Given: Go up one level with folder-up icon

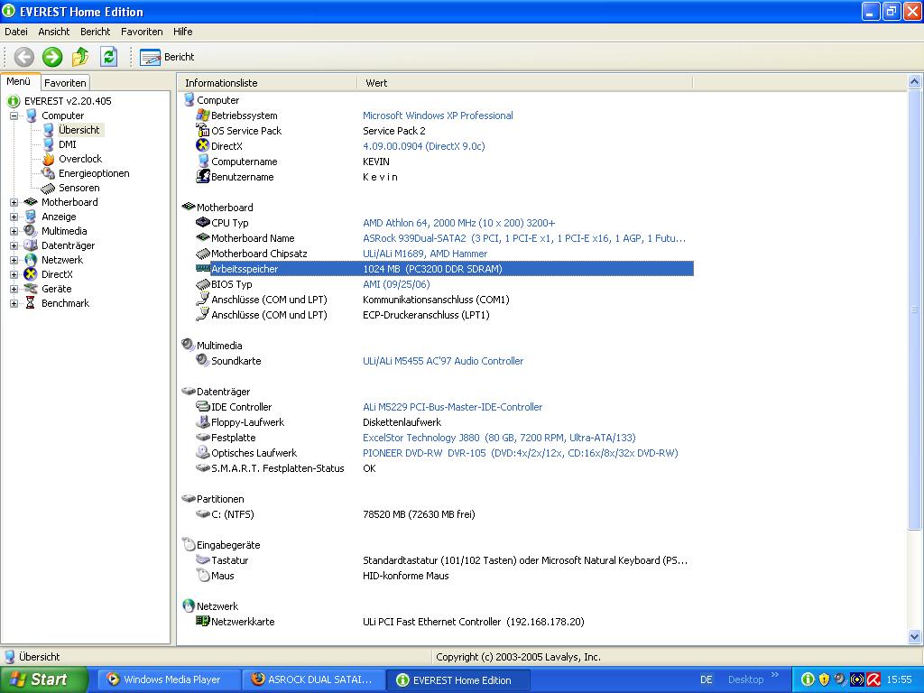Looking at the screenshot, I should pos(80,57).
